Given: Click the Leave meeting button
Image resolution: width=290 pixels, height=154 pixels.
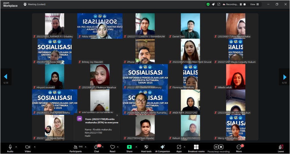Looking at the screenshot, I should tap(281, 147).
